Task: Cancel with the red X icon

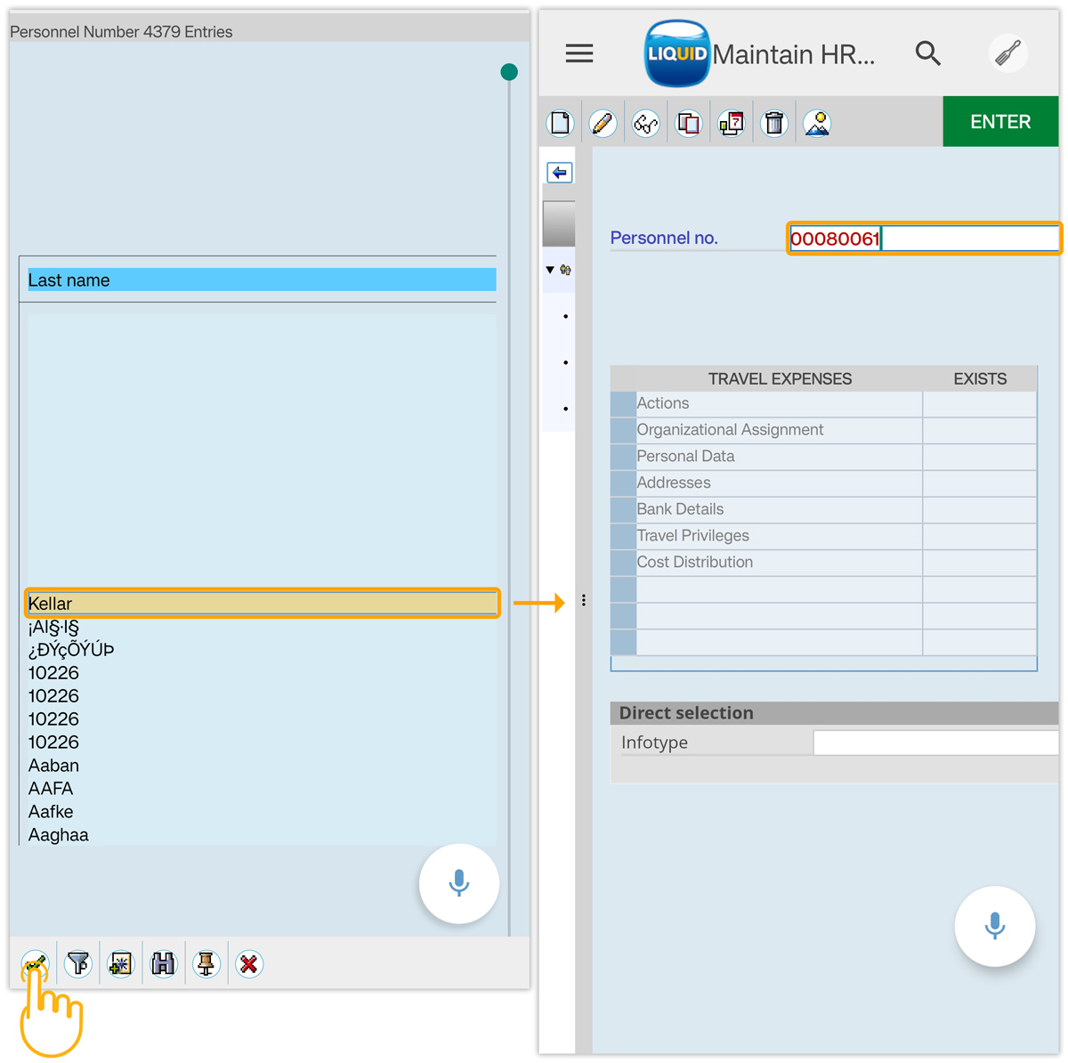Action: (249, 964)
